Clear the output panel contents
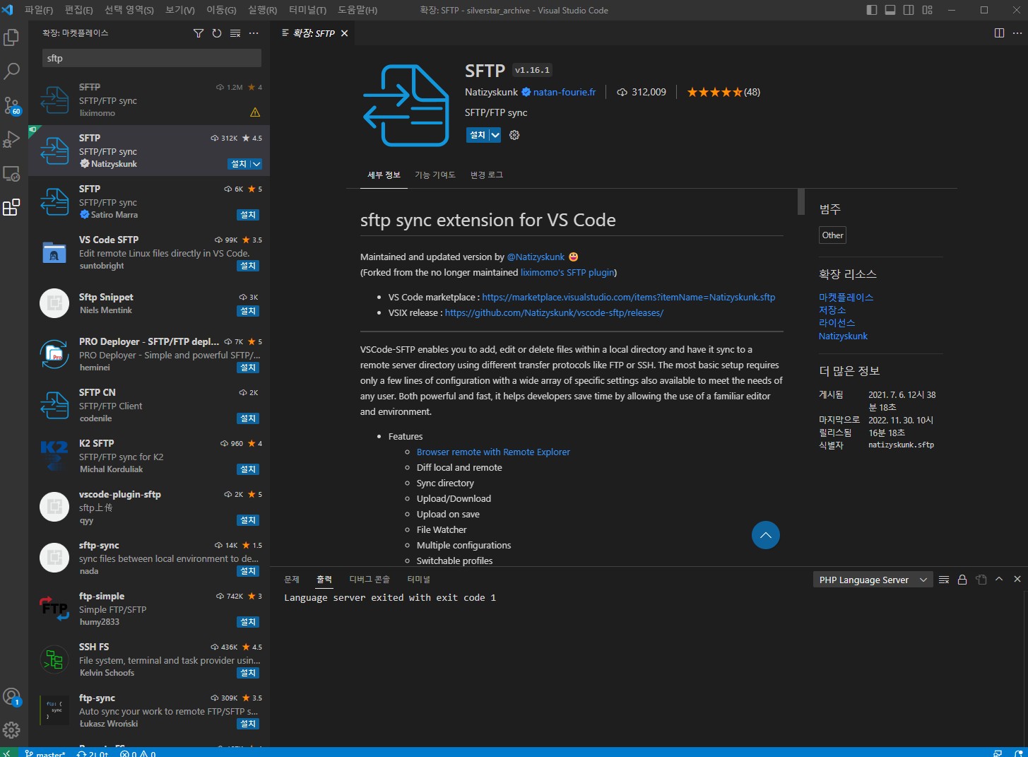Screen dimensions: 1028x757 click(x=944, y=580)
